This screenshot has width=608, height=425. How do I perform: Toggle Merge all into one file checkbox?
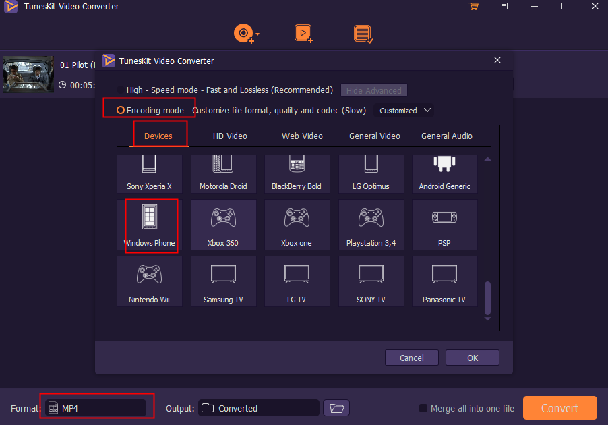click(x=423, y=408)
